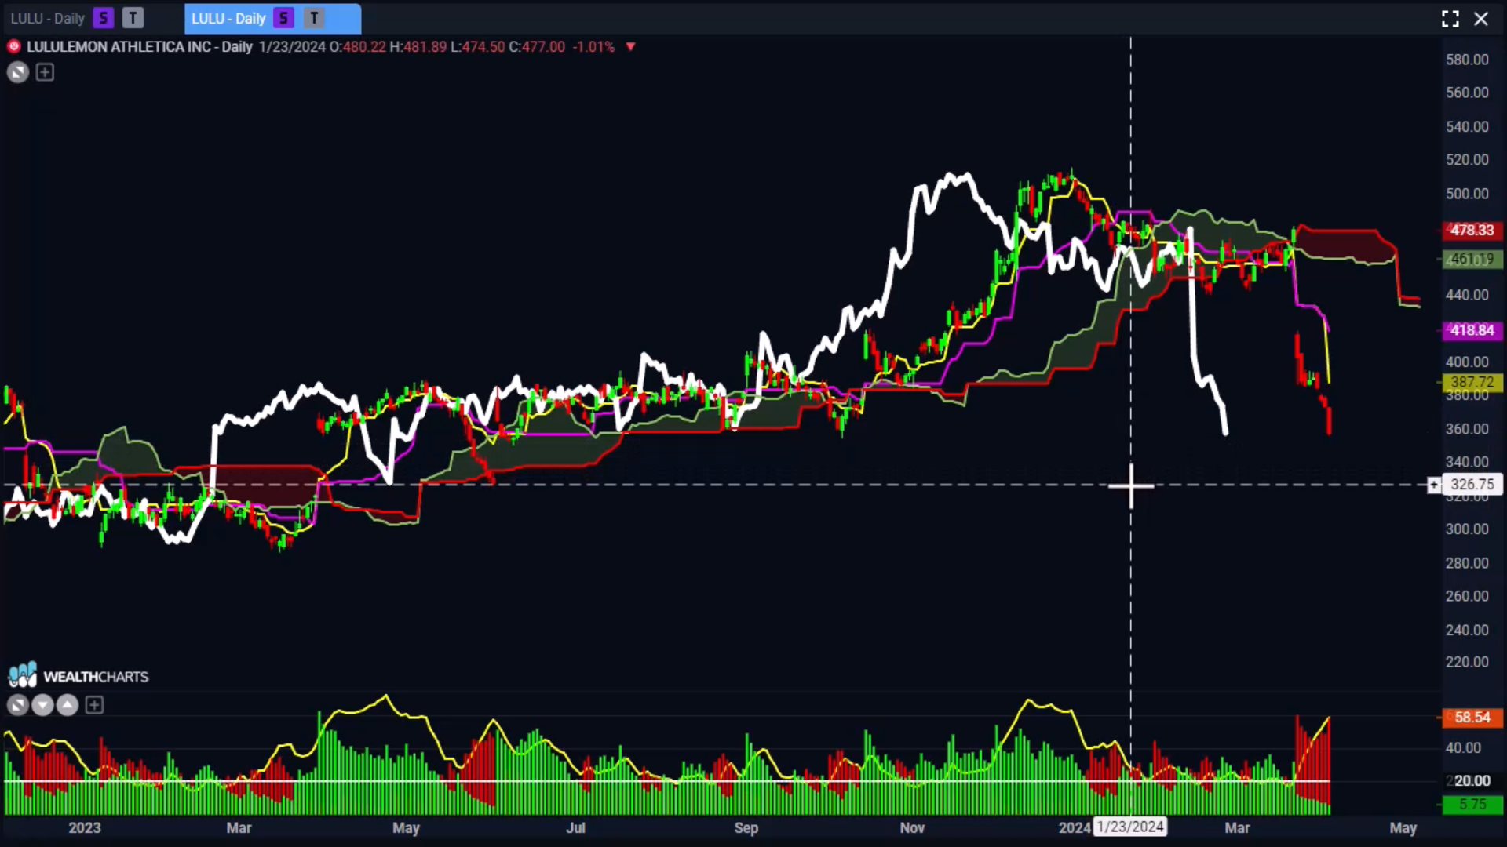Click the orange 58.54 indicator value tag

tap(1472, 718)
